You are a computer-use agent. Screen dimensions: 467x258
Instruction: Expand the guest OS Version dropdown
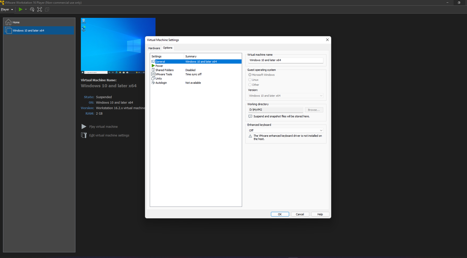285,96
